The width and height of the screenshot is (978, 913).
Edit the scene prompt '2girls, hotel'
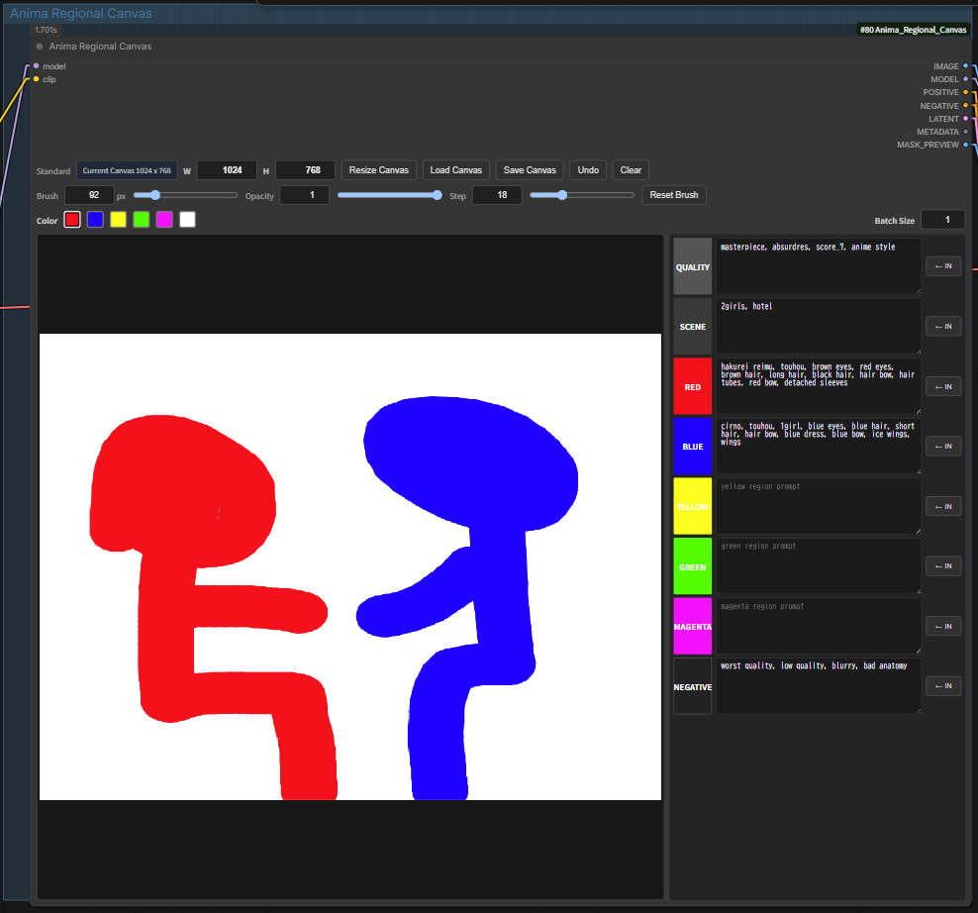pyautogui.click(x=819, y=327)
